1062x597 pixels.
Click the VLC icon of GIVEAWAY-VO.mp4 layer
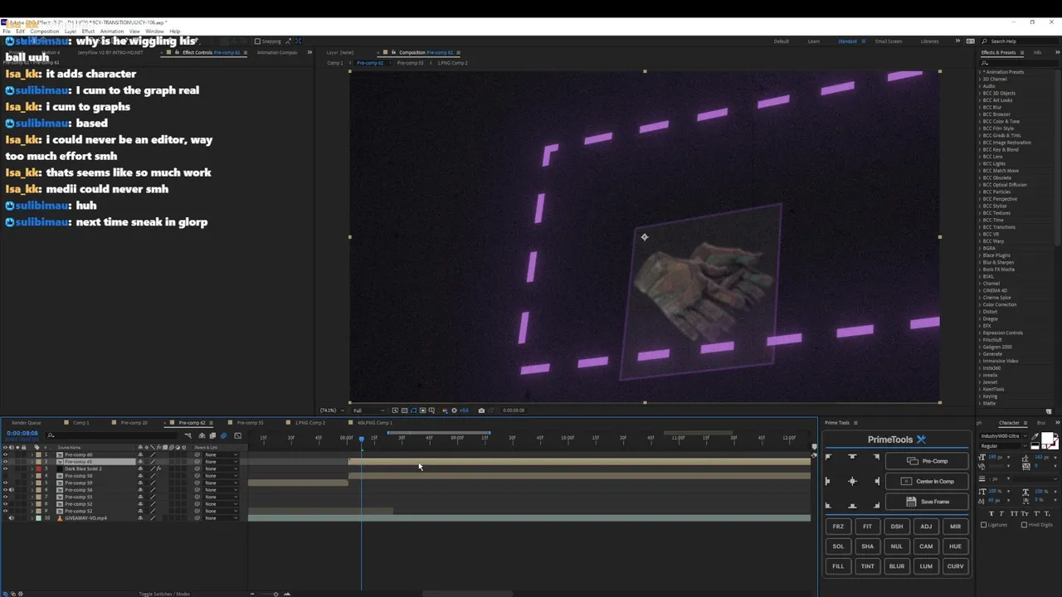point(60,518)
